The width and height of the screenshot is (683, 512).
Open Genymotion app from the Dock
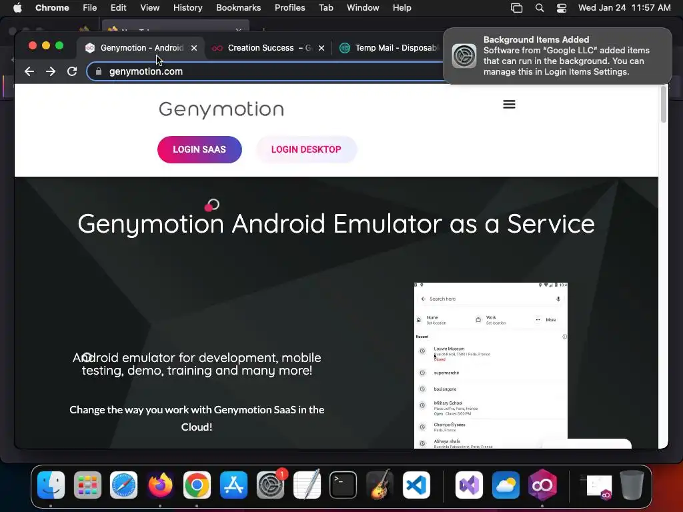click(542, 485)
